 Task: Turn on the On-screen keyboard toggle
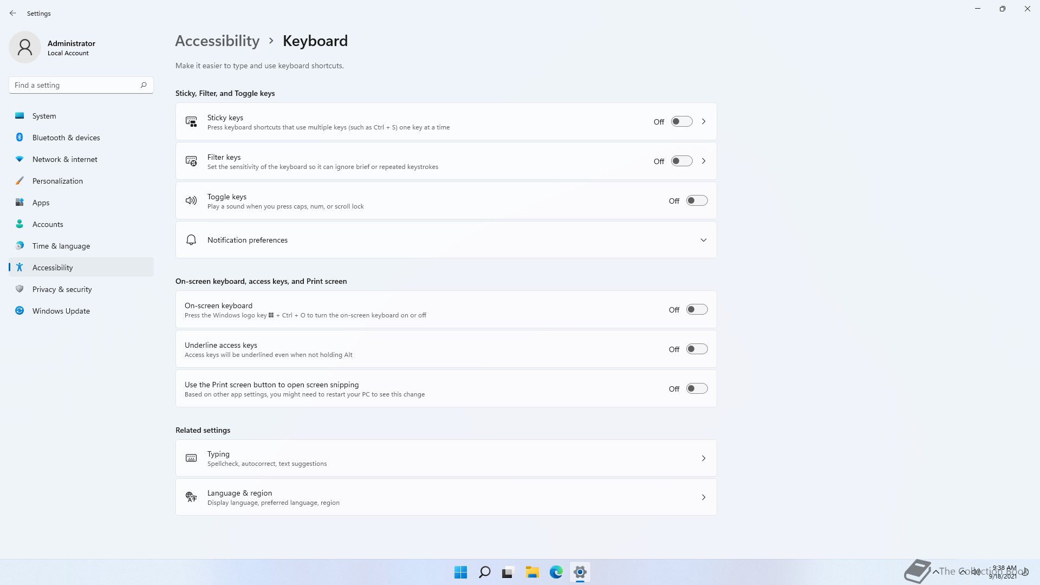point(697,309)
